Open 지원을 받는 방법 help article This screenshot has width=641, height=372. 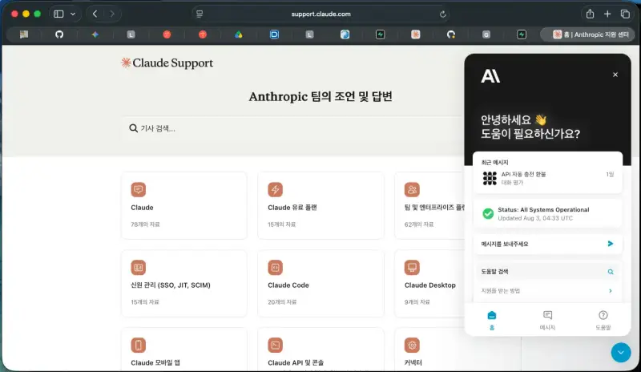point(547,291)
